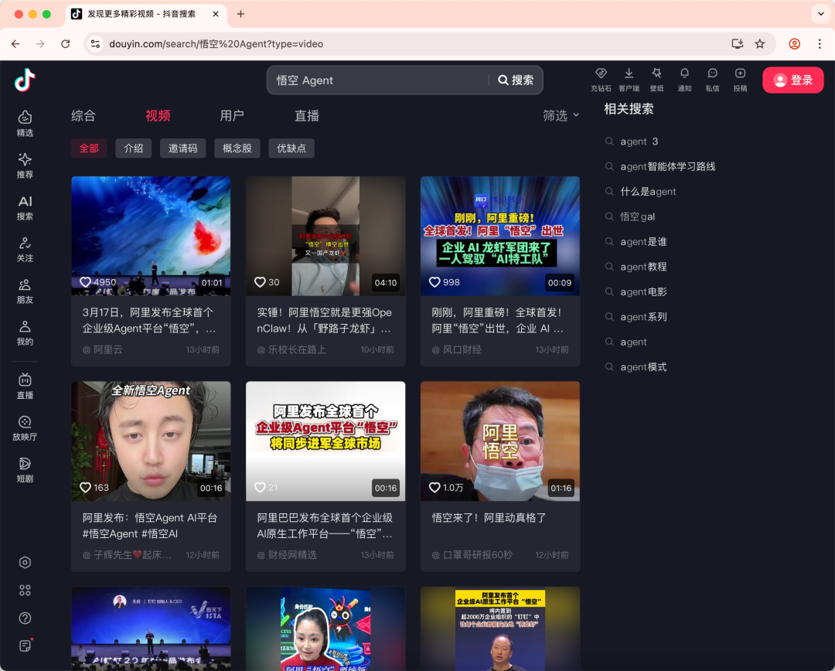Open the video 悟空来了！阿里动真格了
Viewport: 835px width, 671px height.
click(x=499, y=441)
